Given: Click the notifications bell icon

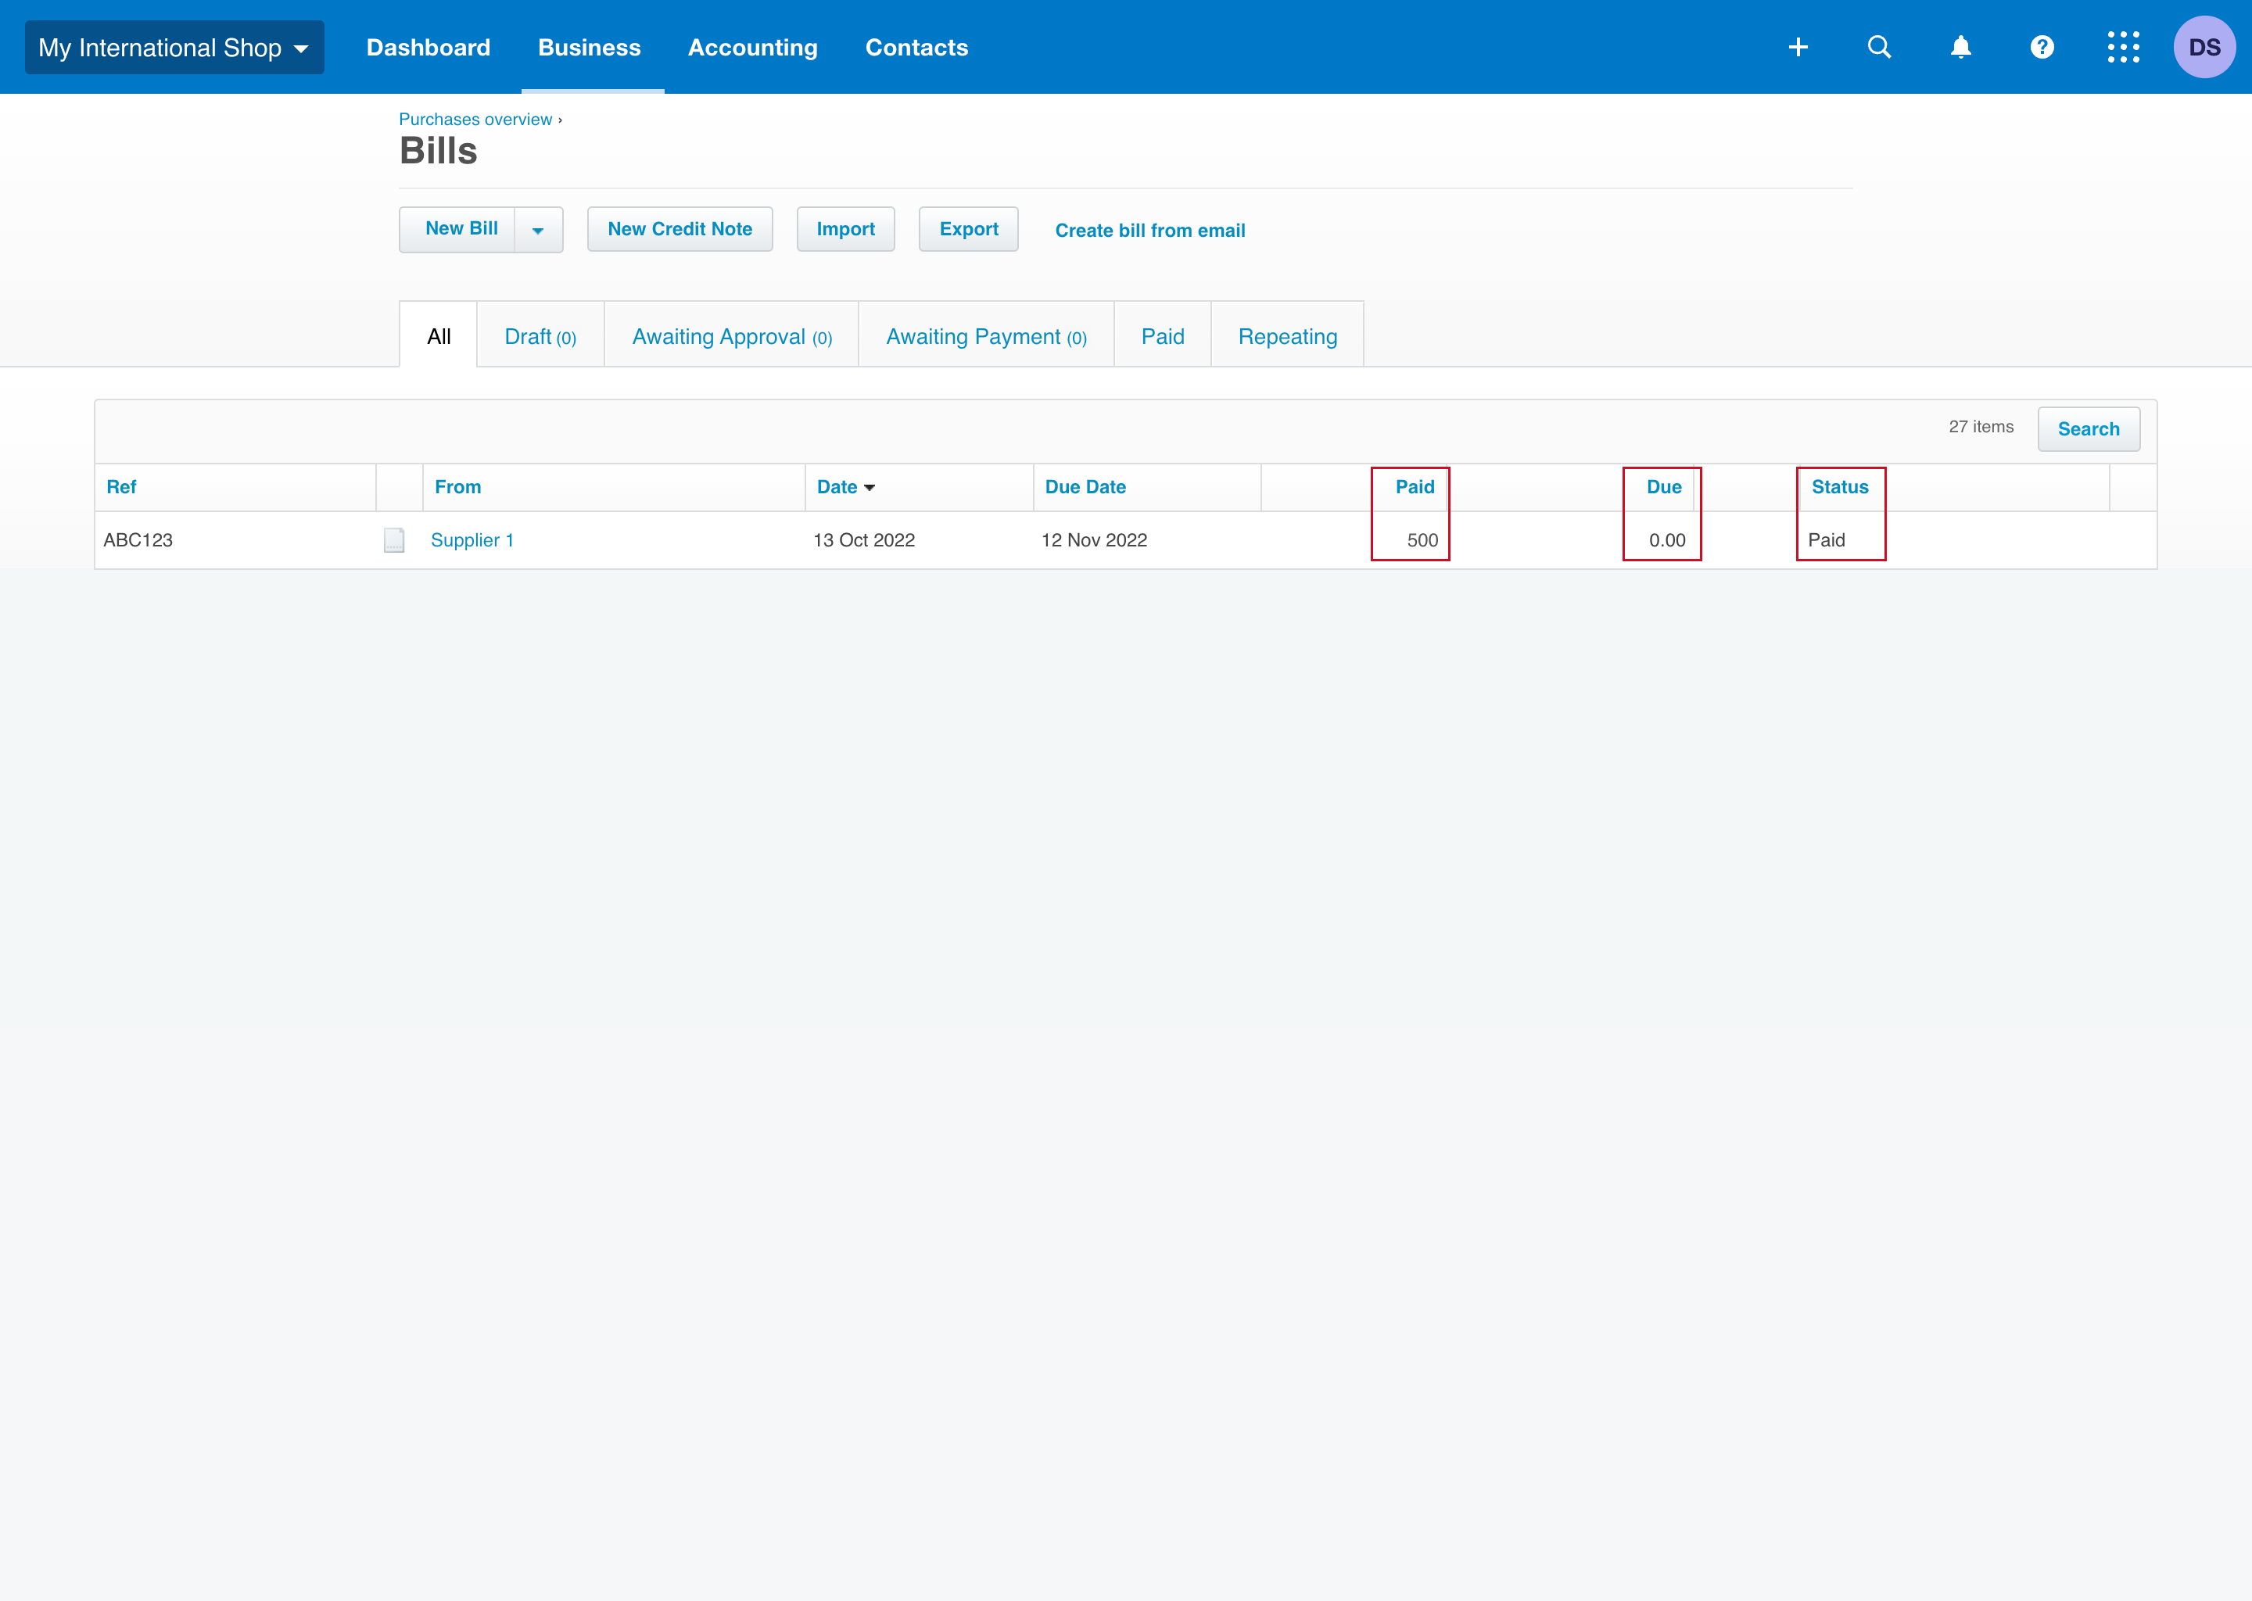Looking at the screenshot, I should [x=1960, y=47].
